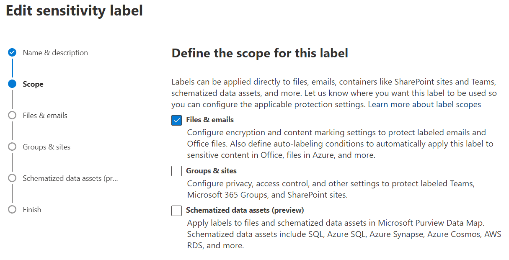Select the Groups & sites step label
Image resolution: width=509 pixels, height=260 pixels.
(47, 147)
